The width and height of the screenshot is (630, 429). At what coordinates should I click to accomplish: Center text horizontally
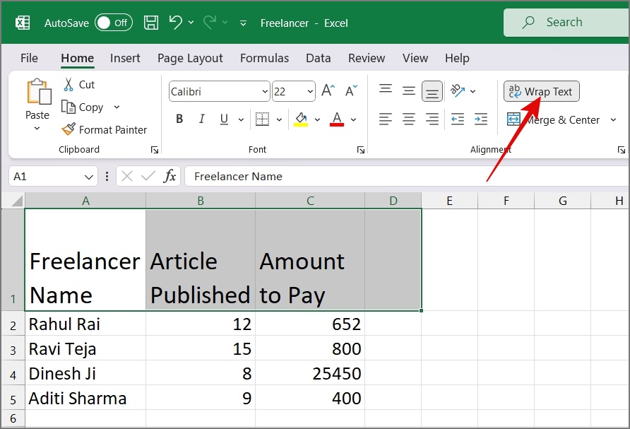click(409, 119)
